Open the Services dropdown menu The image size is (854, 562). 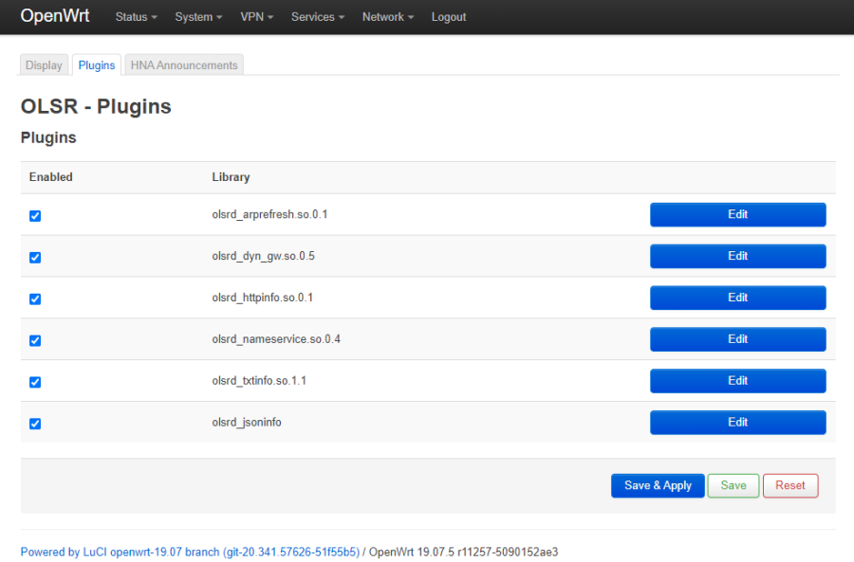[317, 16]
